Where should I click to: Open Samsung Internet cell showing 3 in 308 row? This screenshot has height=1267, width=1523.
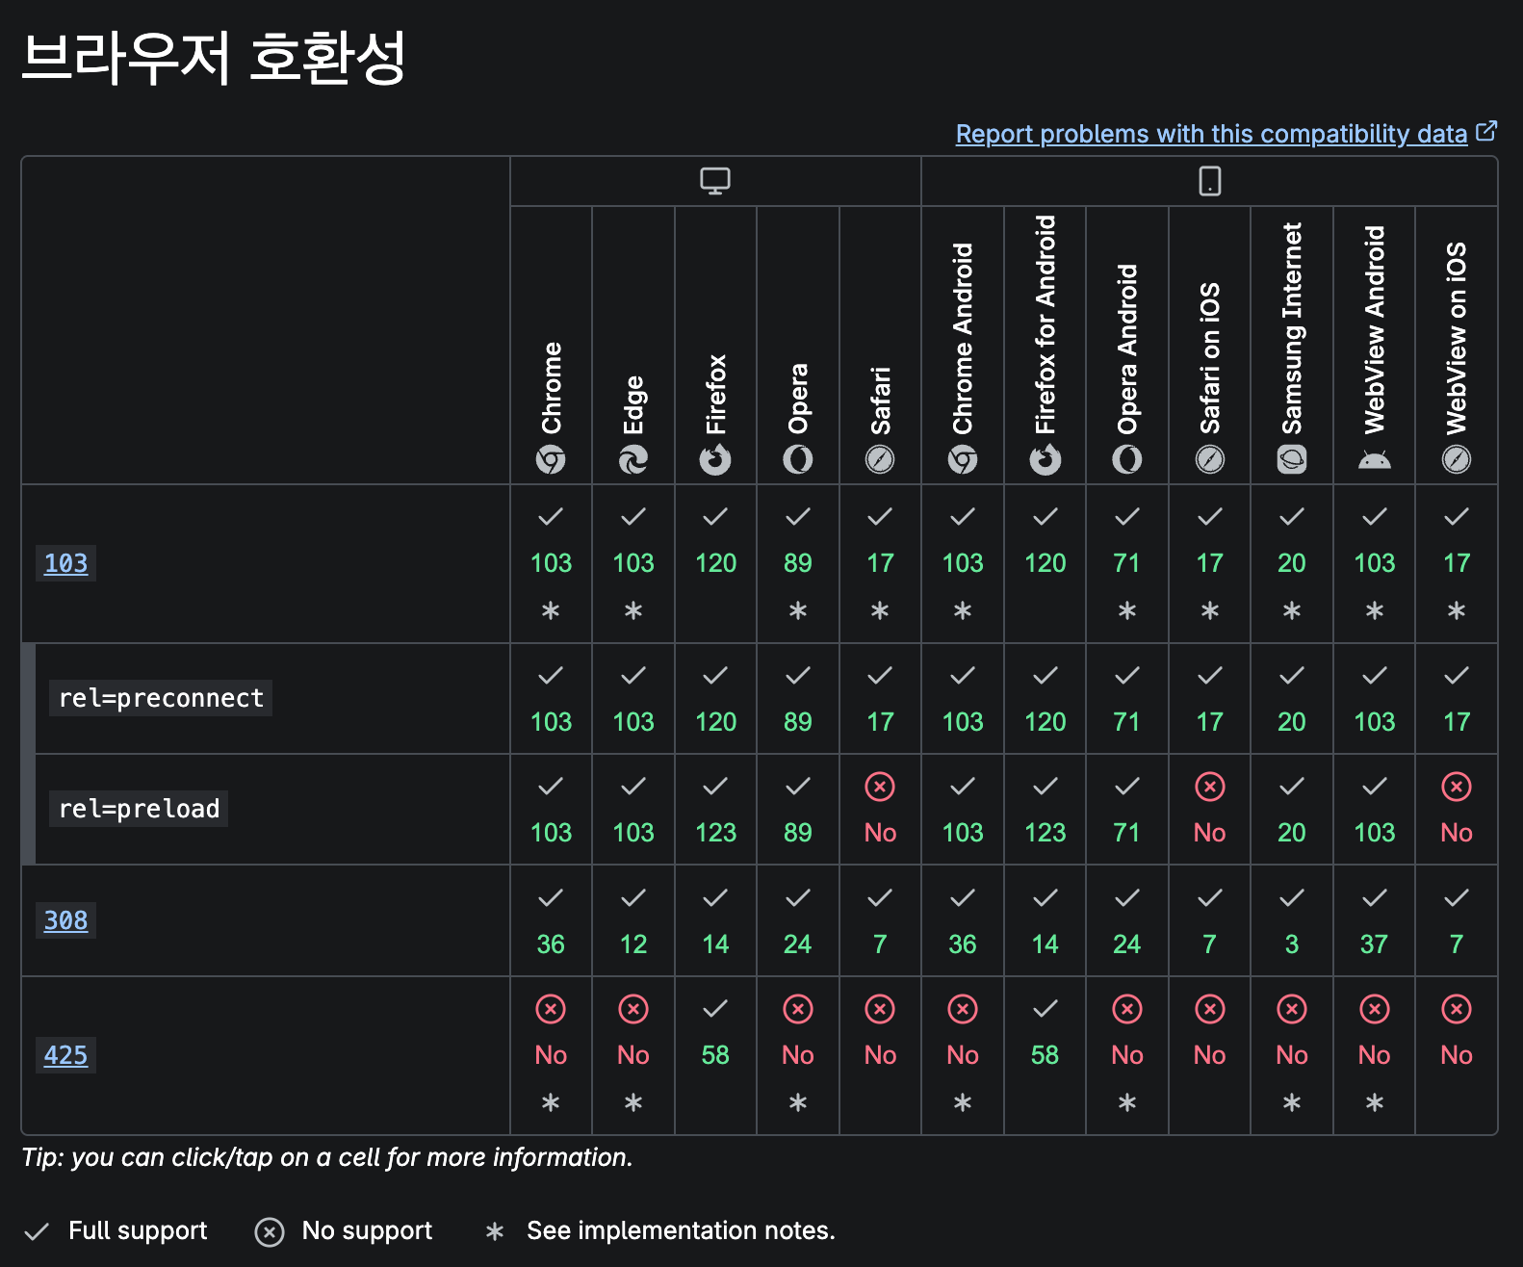1292,921
